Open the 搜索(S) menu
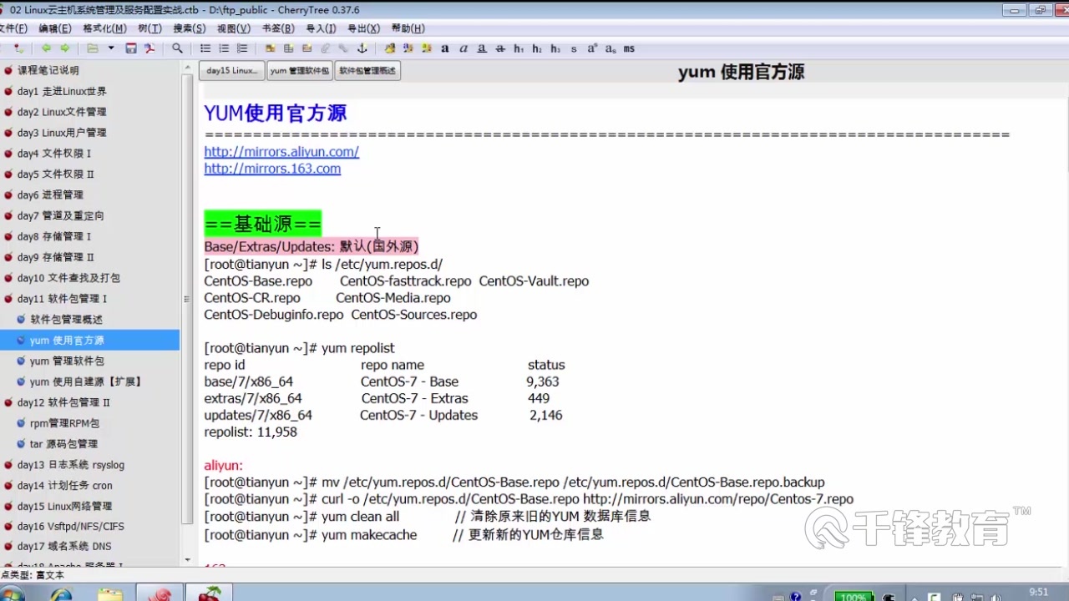The image size is (1069, 601). 190,28
